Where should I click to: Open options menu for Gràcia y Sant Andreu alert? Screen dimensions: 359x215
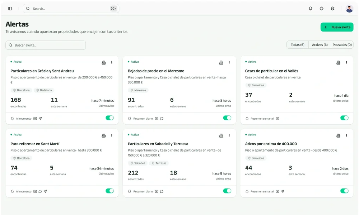tap(112, 63)
